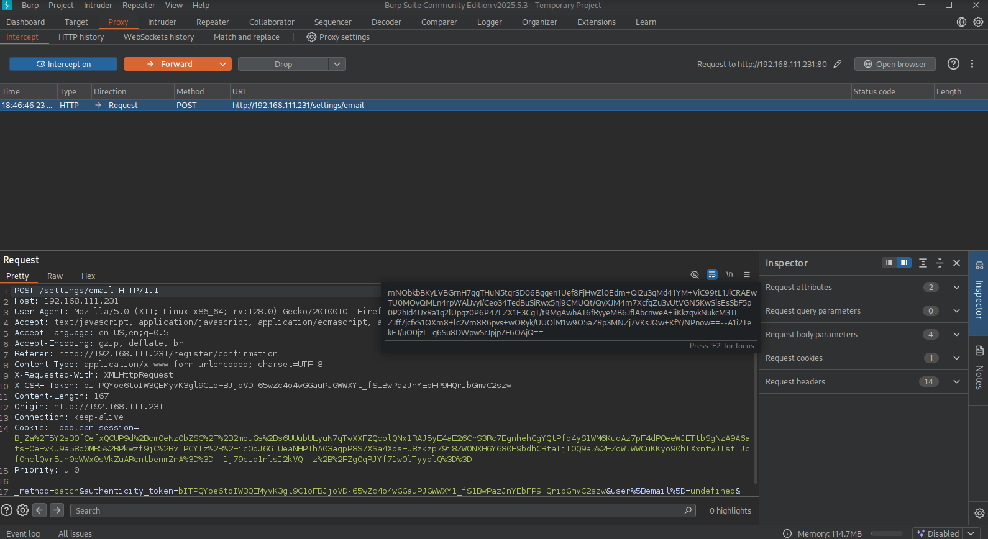Screen dimensions: 988x539
Task: Click the previous search match arrow
Action: coord(40,510)
